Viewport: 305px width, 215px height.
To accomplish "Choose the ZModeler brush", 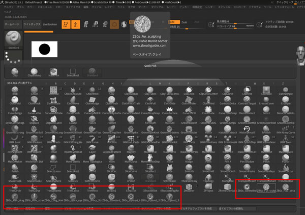I will tap(189, 188).
